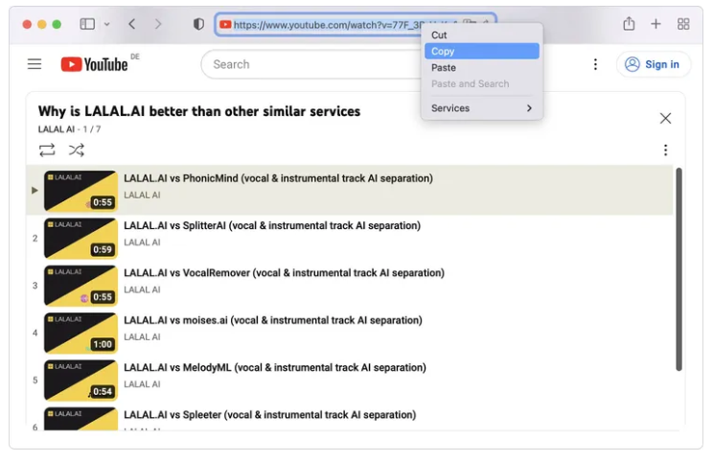Play LALAL.AI vs MelodyML video title
This screenshot has height=462, width=713.
[275, 367]
